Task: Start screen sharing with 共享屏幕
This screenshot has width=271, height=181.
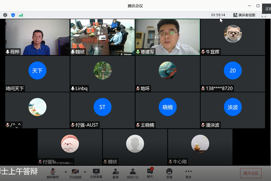Action: click(x=96, y=173)
